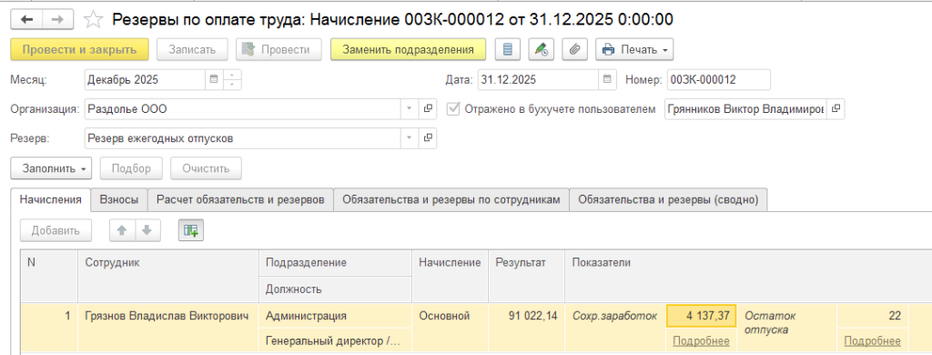
Task: Click the Провести button
Action: (279, 50)
